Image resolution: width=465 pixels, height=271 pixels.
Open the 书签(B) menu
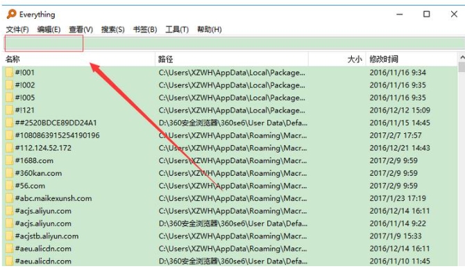coord(145,30)
